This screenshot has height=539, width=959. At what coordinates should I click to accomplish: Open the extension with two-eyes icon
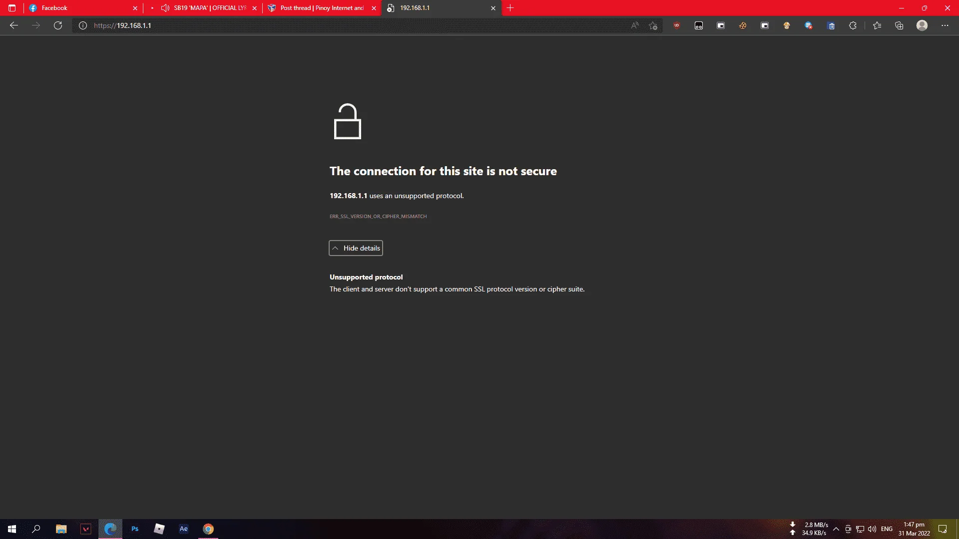699,25
